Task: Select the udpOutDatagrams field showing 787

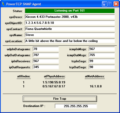Action: click(46, 55)
